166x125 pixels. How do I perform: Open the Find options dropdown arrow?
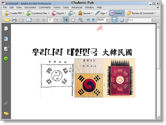[152, 20]
